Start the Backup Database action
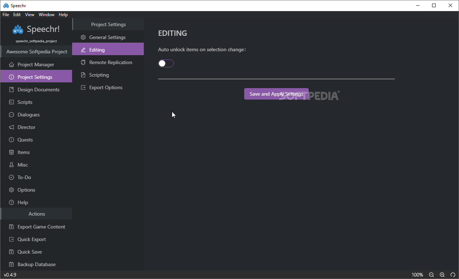This screenshot has width=459, height=279. 36,264
